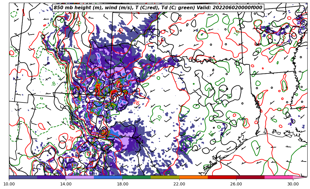This screenshot has width=310, height=189.
Task: Pick the pink 28–30 colorbar segment
Action: 279,177
